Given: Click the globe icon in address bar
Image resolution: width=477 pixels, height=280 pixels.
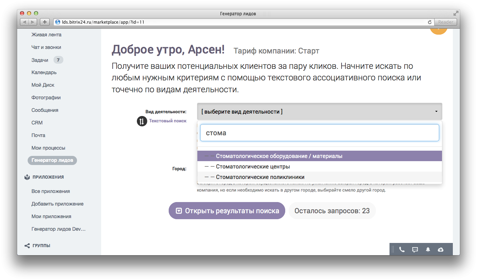Looking at the screenshot, I should pos(58,22).
